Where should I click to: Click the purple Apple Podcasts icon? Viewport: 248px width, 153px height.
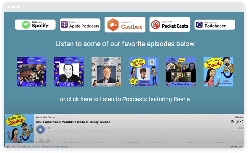[x=64, y=24]
